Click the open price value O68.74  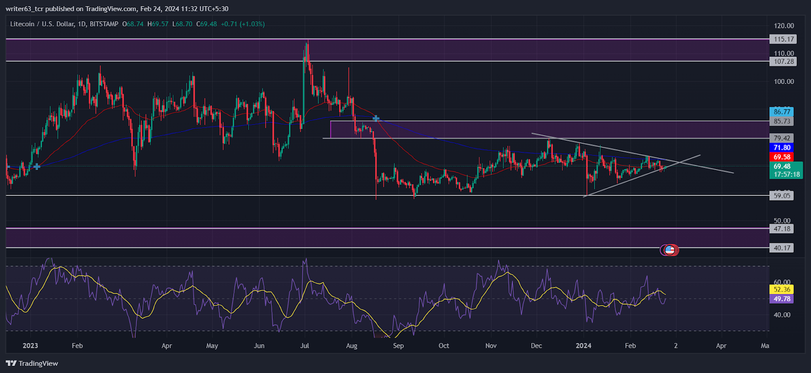point(133,24)
